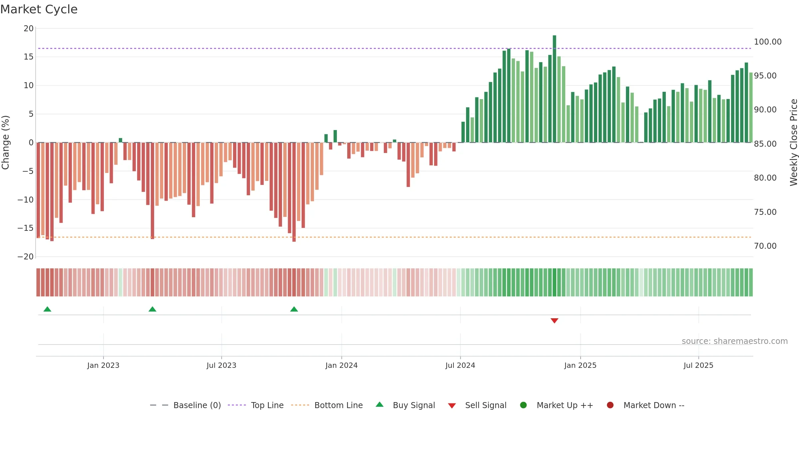Click the orange dotted Bottom Line legend sample
The height and width of the screenshot is (449, 799).
(x=300, y=405)
